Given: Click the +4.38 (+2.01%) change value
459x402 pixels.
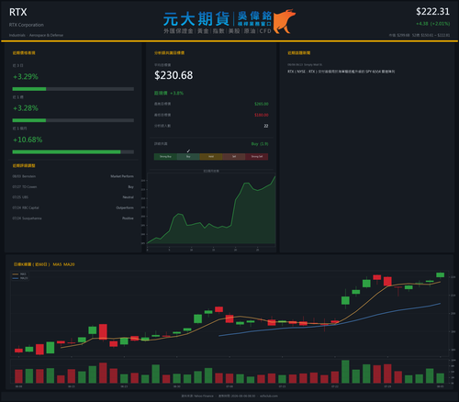Looking at the screenshot, I should coord(432,24).
